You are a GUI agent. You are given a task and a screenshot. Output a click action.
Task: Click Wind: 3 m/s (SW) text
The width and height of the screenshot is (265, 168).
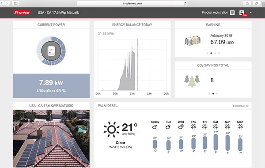pyautogui.click(x=121, y=147)
